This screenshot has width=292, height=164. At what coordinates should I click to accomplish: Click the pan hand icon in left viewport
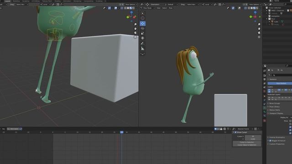coord(136,28)
